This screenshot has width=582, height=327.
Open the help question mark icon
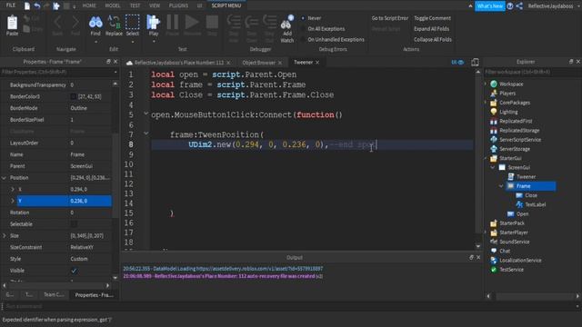[510, 6]
